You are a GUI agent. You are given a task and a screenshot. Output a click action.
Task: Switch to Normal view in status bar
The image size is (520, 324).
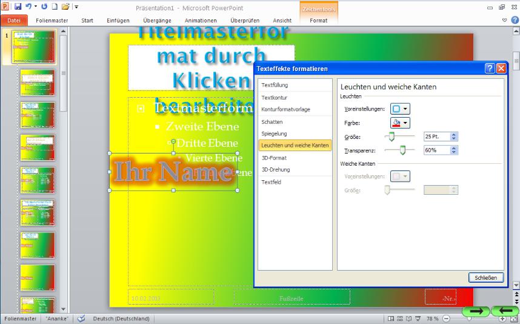tap(392, 319)
